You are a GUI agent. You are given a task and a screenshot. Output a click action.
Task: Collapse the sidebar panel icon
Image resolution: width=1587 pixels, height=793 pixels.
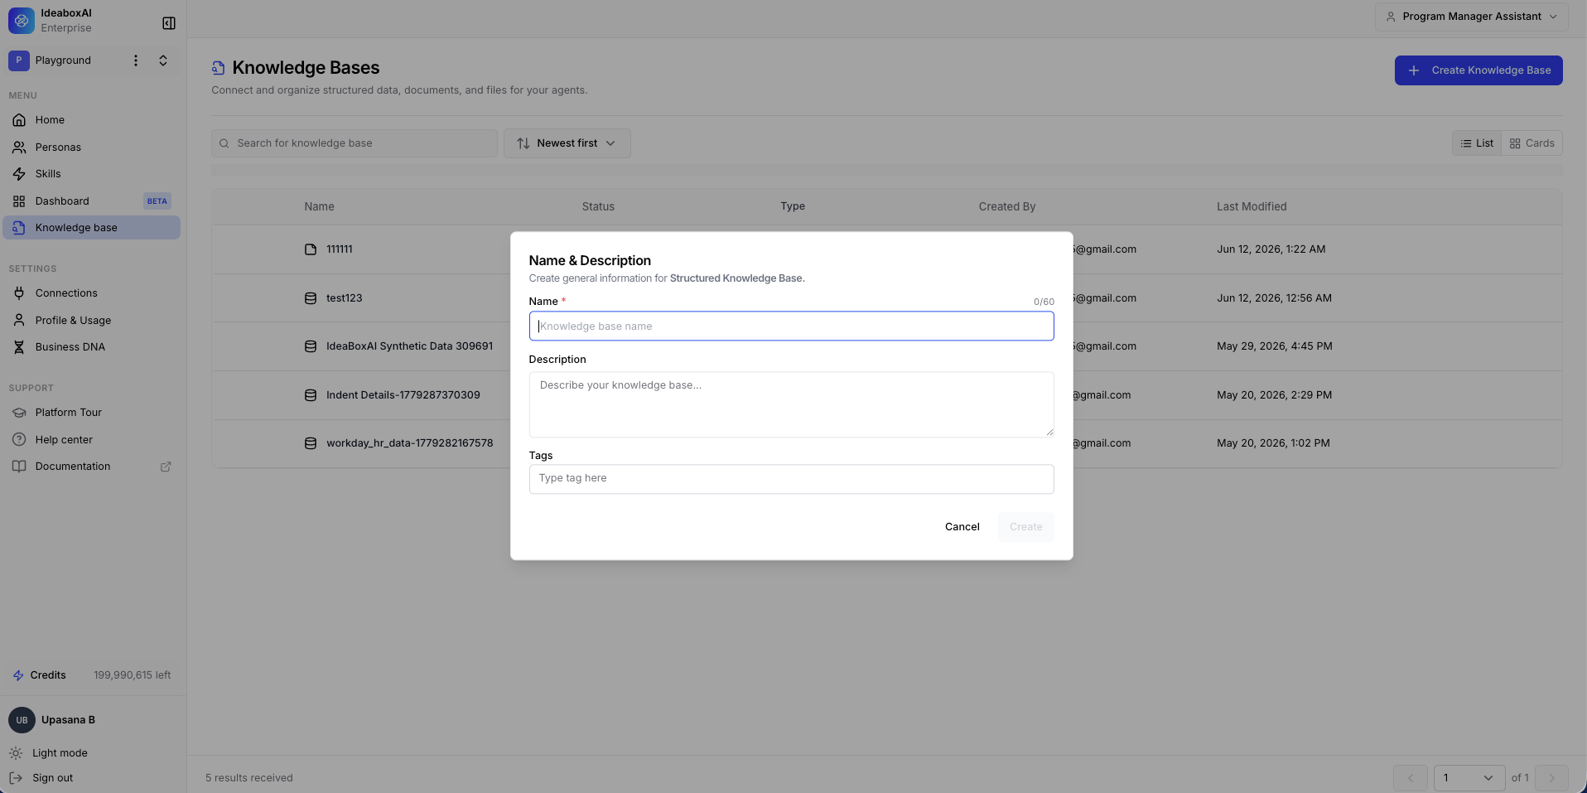pos(169,23)
